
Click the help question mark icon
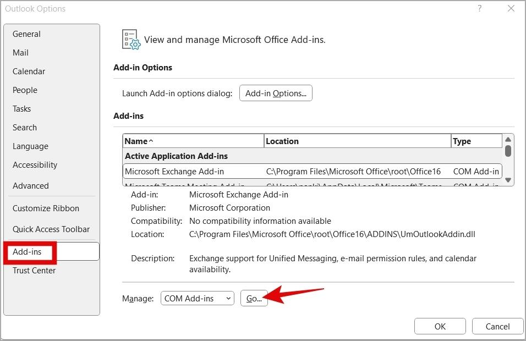(480, 8)
